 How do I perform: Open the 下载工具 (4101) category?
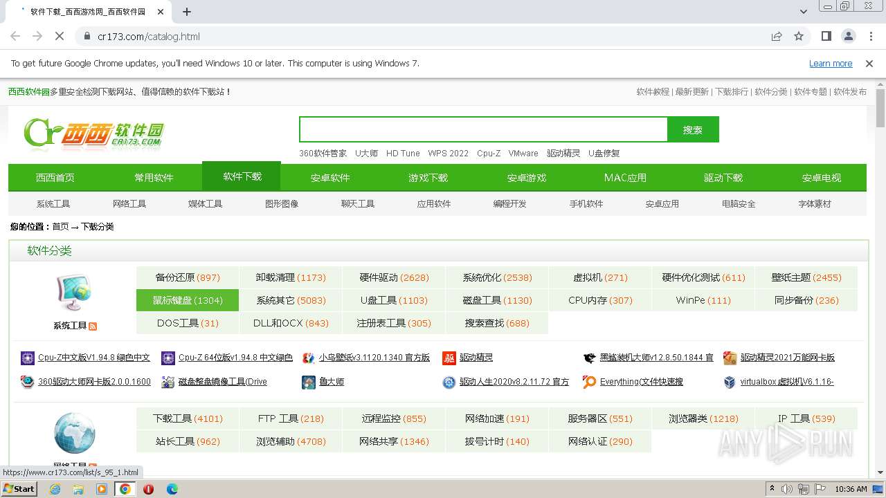(x=188, y=418)
